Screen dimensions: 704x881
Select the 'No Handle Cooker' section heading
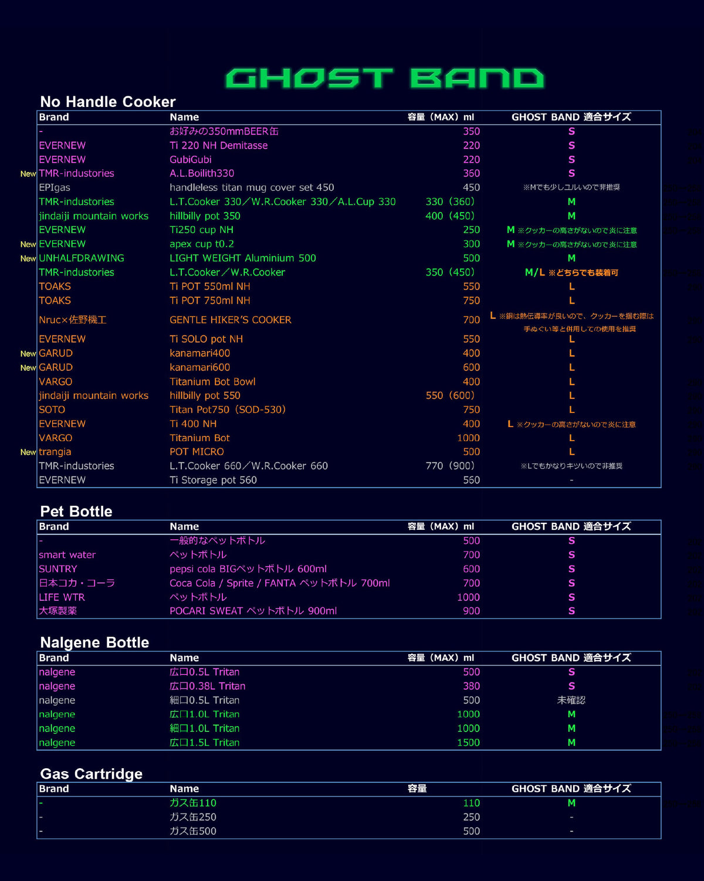(108, 102)
